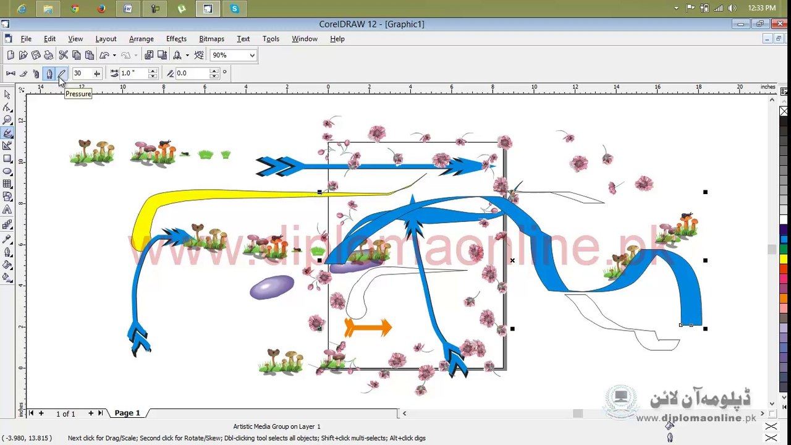Select the Shape tool in toolbox
791x445 pixels.
point(7,108)
